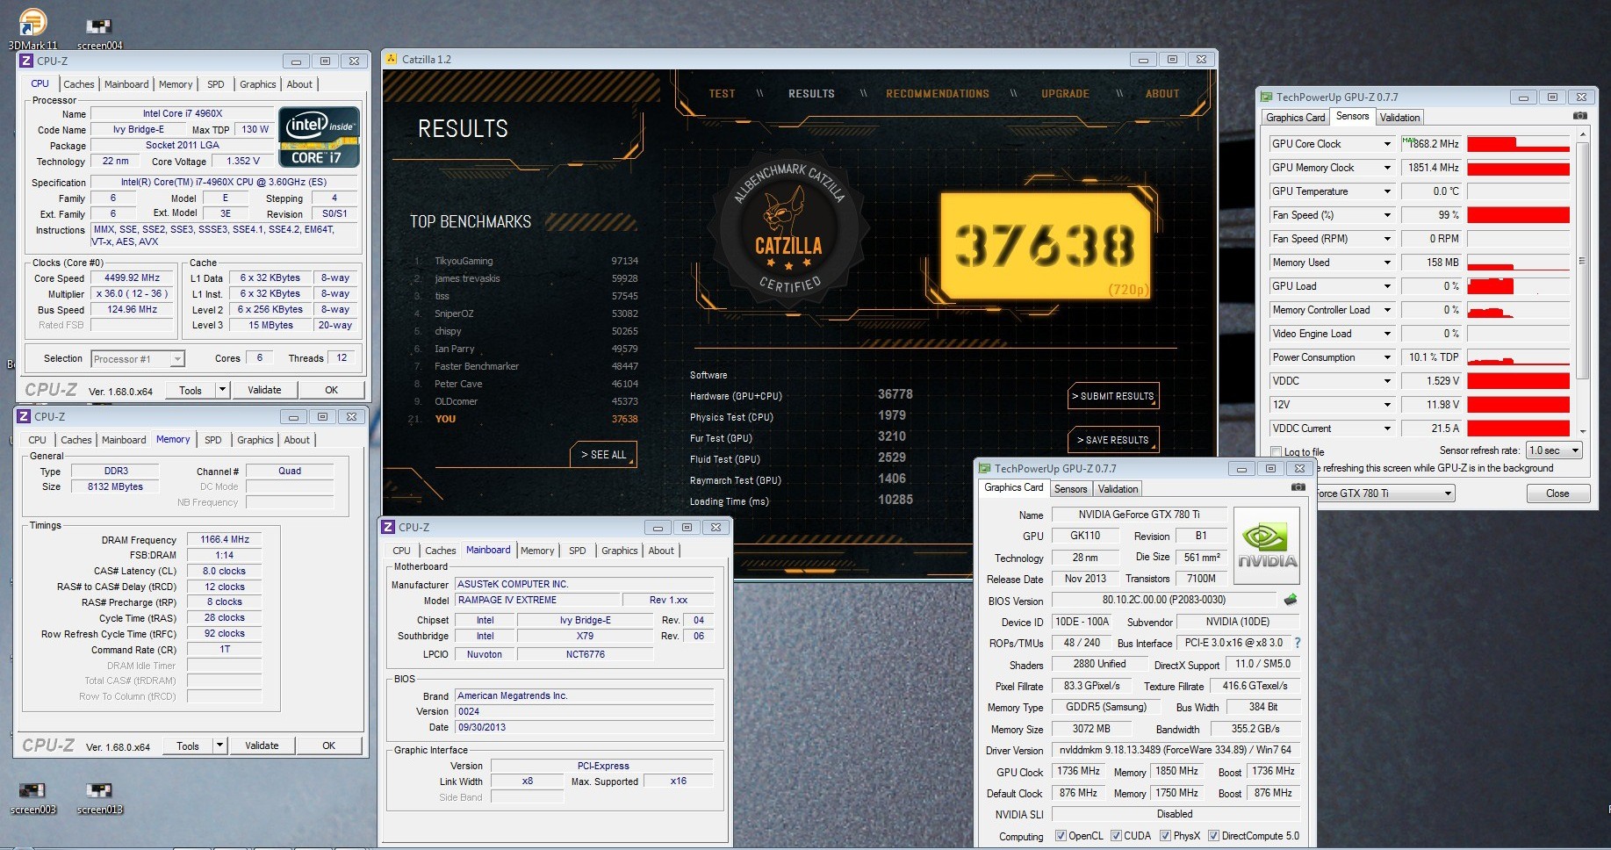Open the Tools dropdown arrow in CPU-Z CPU window
The height and width of the screenshot is (850, 1611).
(x=222, y=390)
